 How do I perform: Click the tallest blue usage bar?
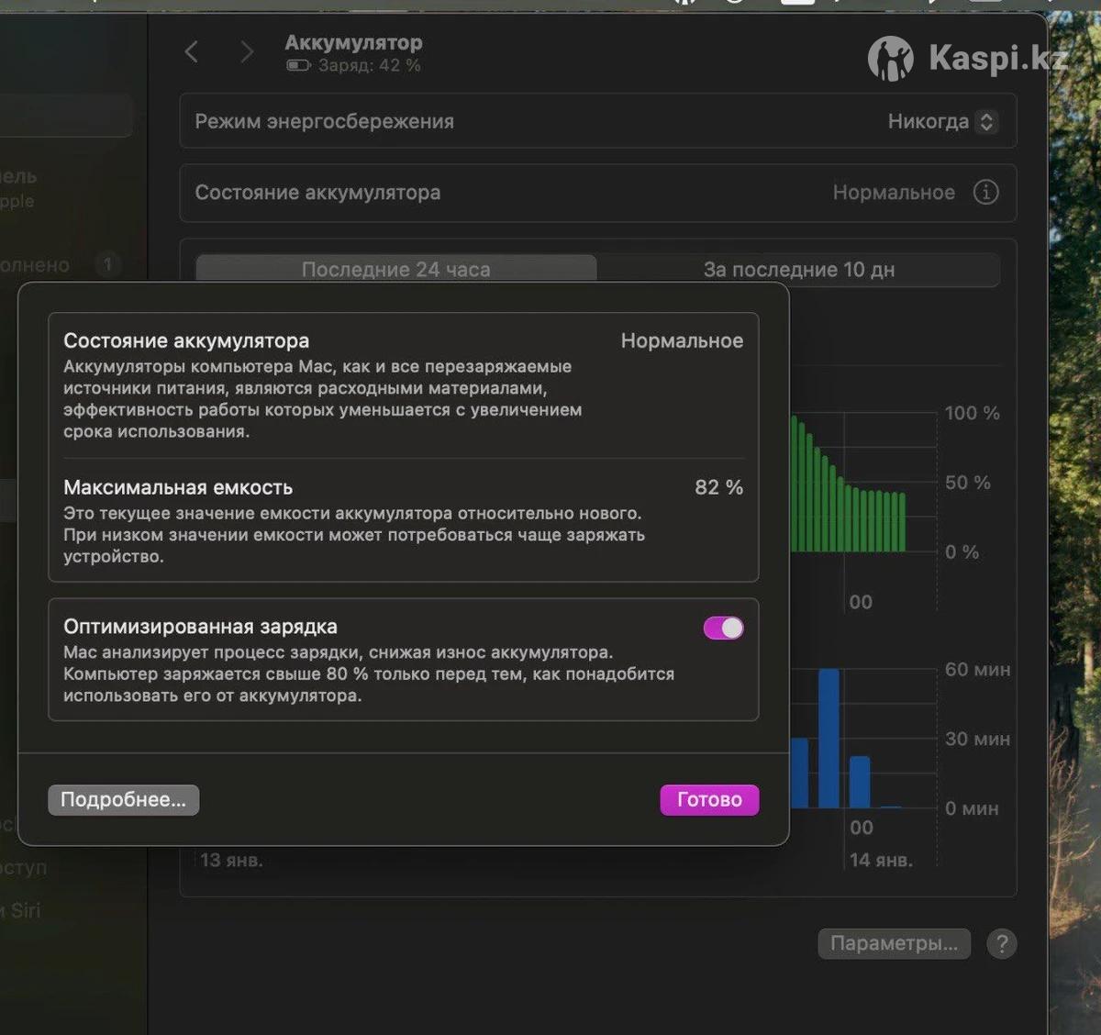pos(829,739)
